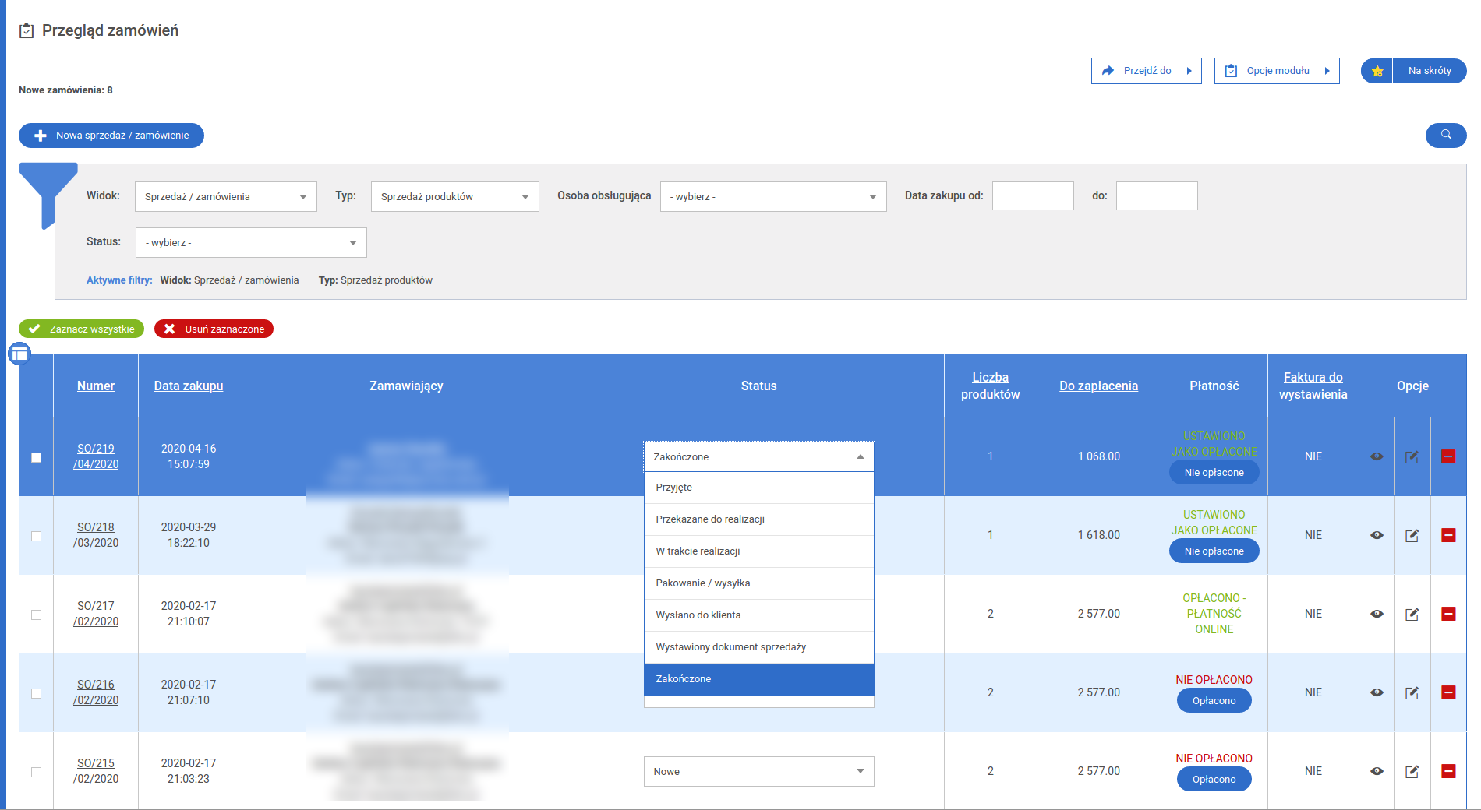Image resolution: width=1481 pixels, height=810 pixels.
Task: Sort by 'Do zapłacenia' column header
Action: 1098,386
